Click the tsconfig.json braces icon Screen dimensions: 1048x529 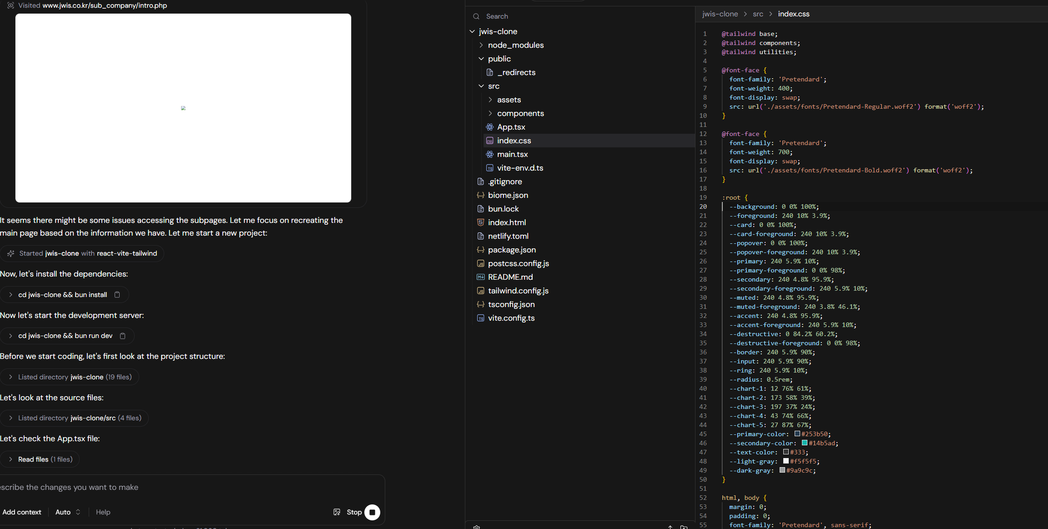coord(481,304)
